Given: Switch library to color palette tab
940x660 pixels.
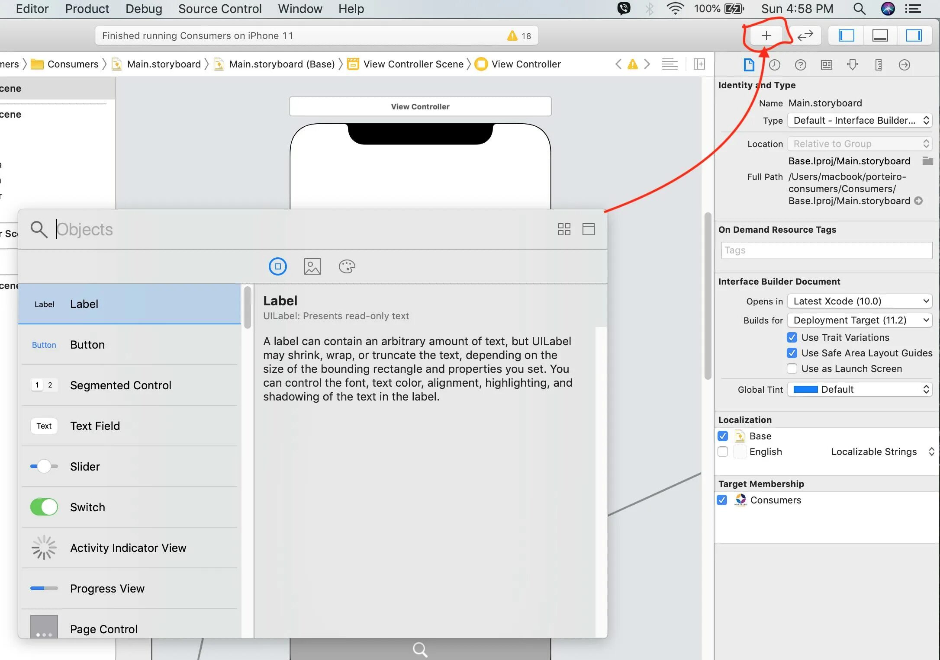Looking at the screenshot, I should (x=347, y=266).
